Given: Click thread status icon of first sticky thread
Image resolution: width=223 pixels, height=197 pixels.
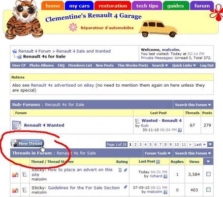Looking at the screenshot, I should tap(15, 175).
